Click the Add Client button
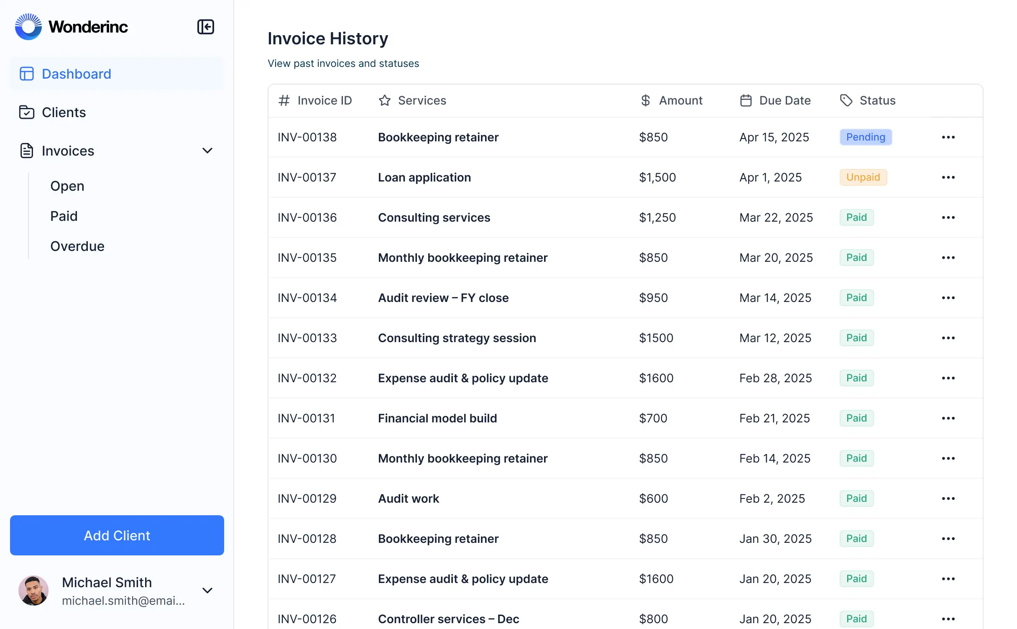This screenshot has width=1017, height=629. click(117, 535)
